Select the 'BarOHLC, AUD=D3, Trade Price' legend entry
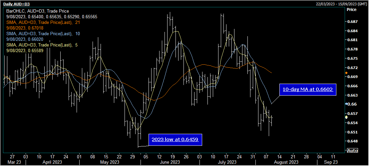Viewport: 369px width, 166px height. point(38,11)
